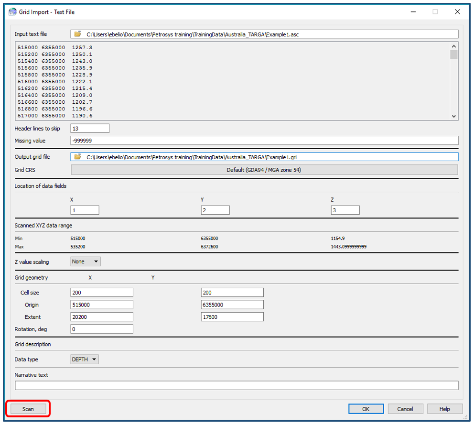Screen dimensions: 474x425
Task: Click the Narrative text field
Action: point(237,385)
